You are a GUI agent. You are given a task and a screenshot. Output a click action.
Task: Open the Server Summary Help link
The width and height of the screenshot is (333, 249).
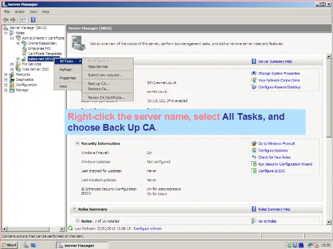(x=275, y=61)
